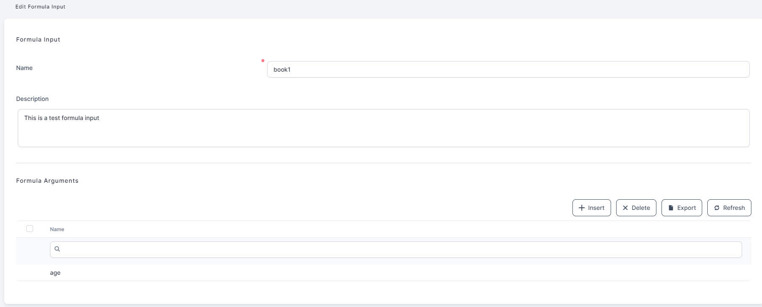Focus the Name field containing book1

click(508, 70)
